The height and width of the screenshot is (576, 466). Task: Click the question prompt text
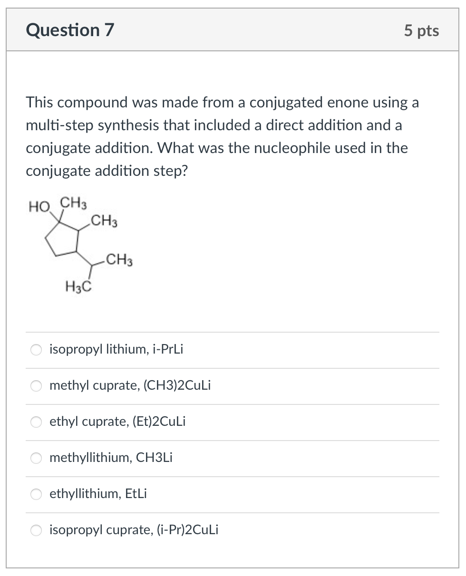(x=219, y=136)
